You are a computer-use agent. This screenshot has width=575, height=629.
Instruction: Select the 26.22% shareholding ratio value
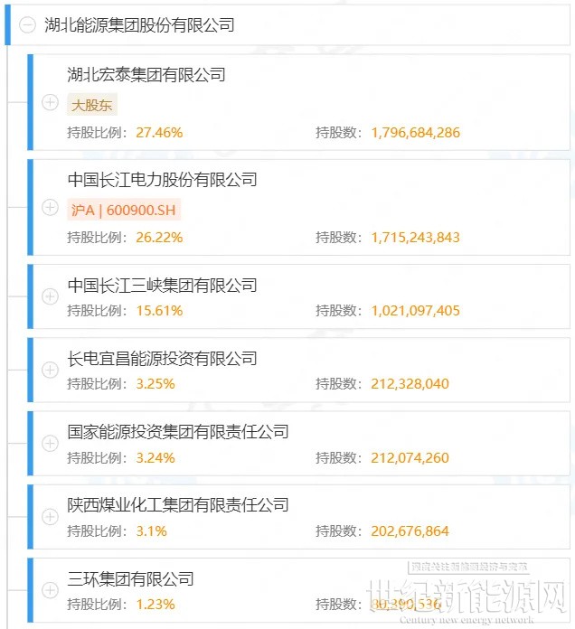159,237
